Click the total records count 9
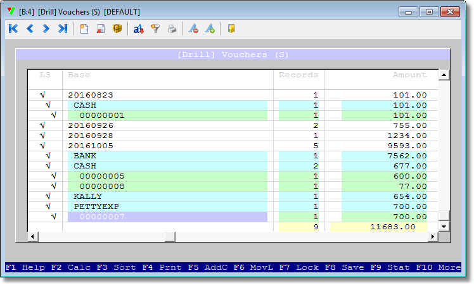Screen dimensions: 474x285 coord(316,227)
